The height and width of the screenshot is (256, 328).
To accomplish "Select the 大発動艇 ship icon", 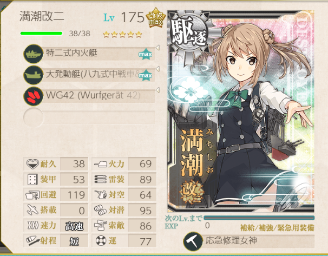I will (x=34, y=75).
